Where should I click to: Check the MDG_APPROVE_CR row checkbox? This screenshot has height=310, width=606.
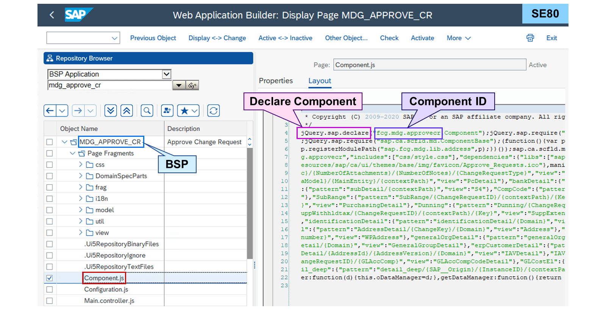click(x=49, y=142)
